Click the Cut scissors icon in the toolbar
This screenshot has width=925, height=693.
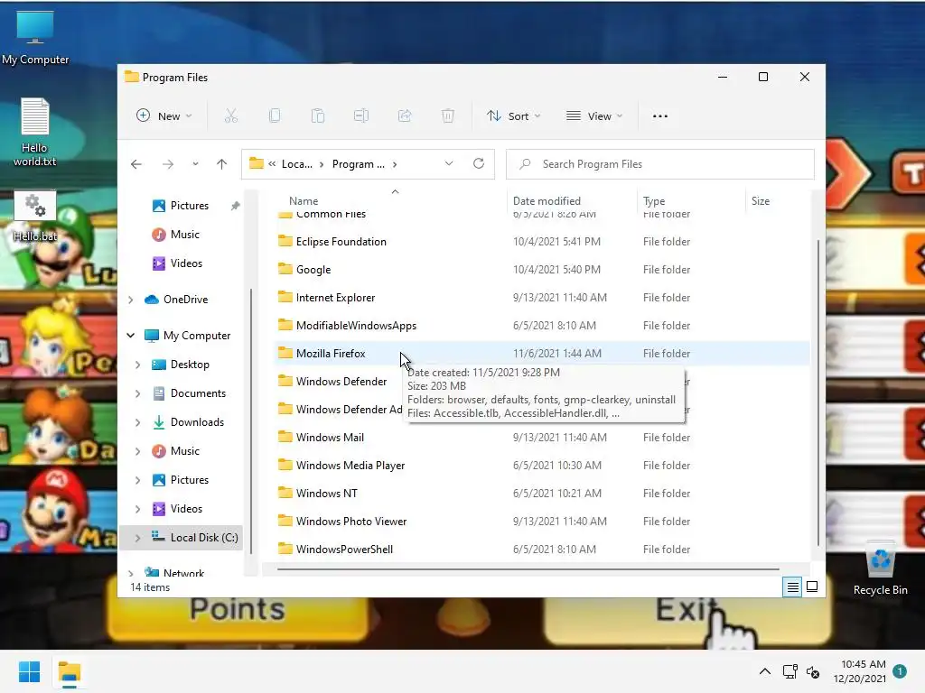[230, 116]
